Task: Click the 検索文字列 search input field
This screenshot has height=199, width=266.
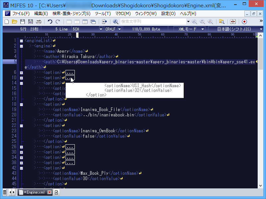Action: (x=153, y=22)
